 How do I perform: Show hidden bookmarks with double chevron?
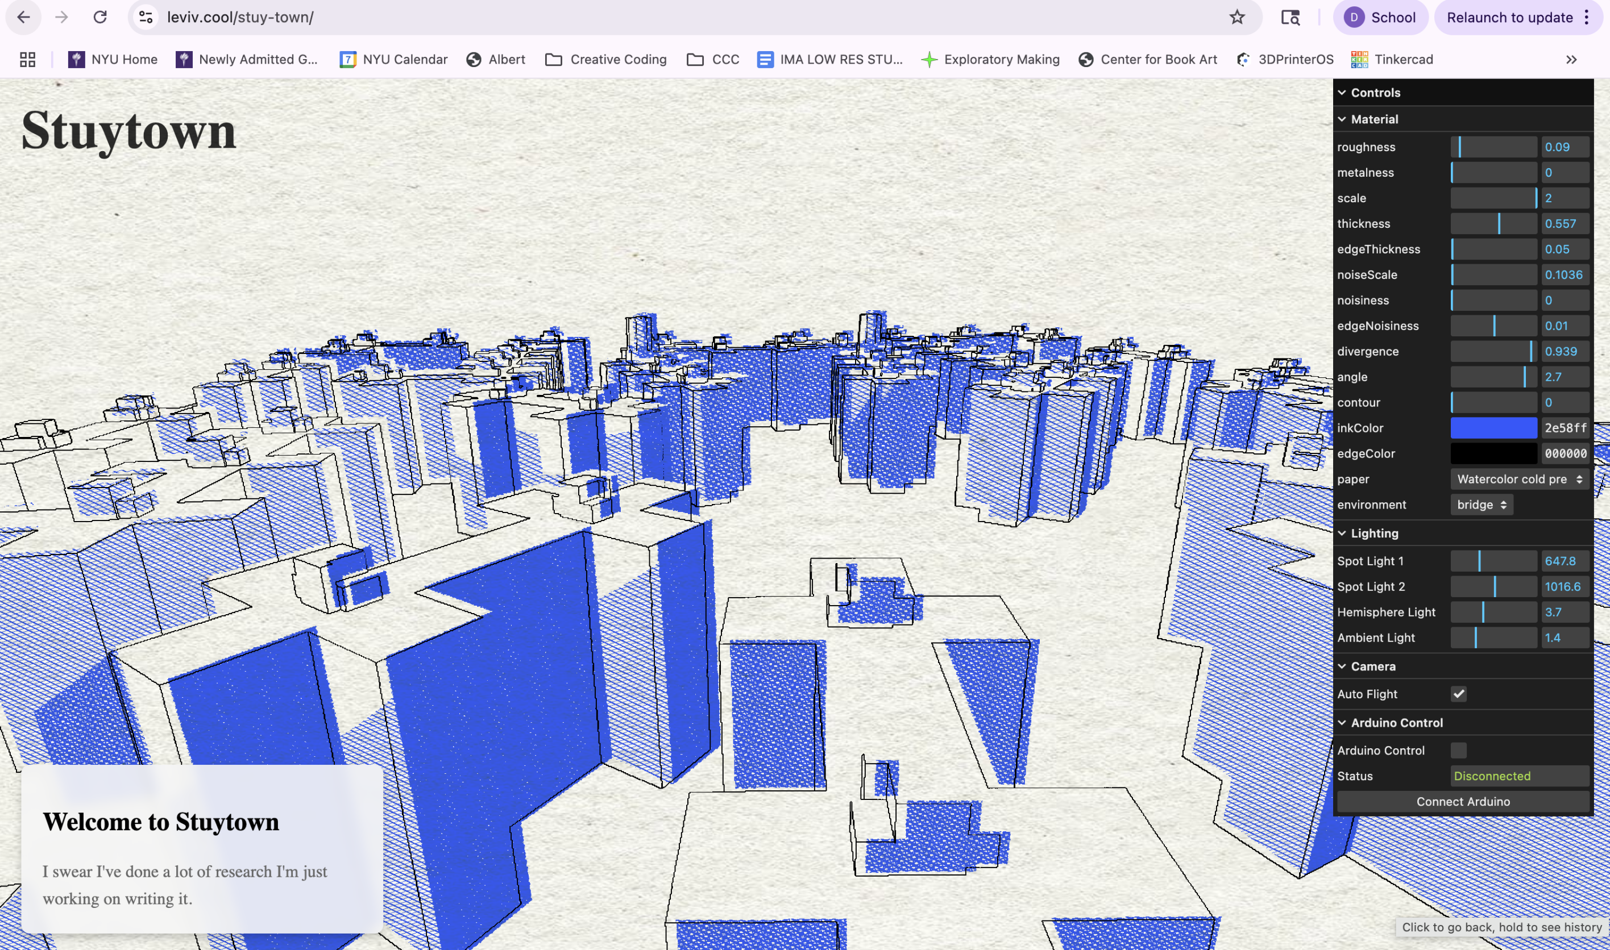tap(1571, 60)
